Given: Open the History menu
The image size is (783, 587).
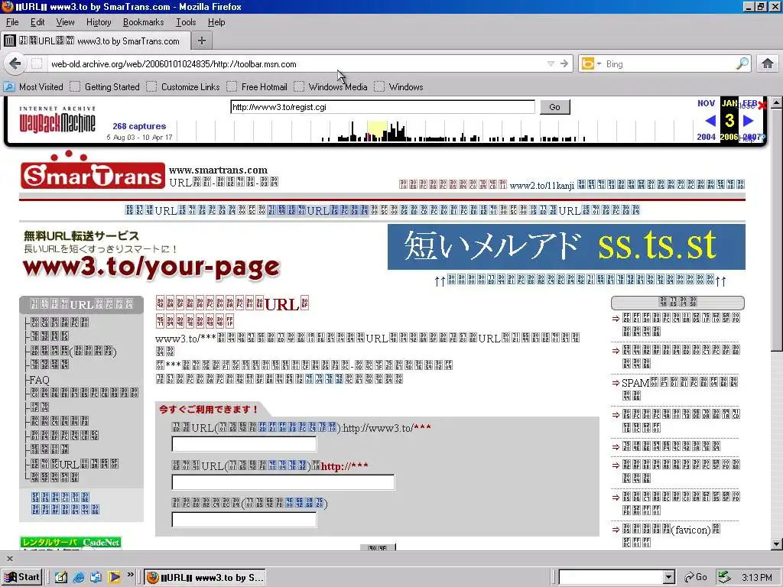Looking at the screenshot, I should click(99, 22).
